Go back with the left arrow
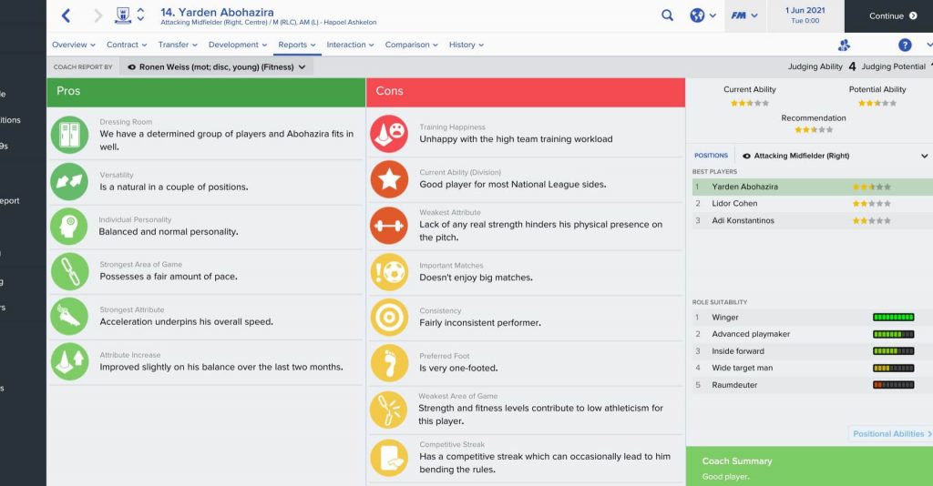 (66, 16)
